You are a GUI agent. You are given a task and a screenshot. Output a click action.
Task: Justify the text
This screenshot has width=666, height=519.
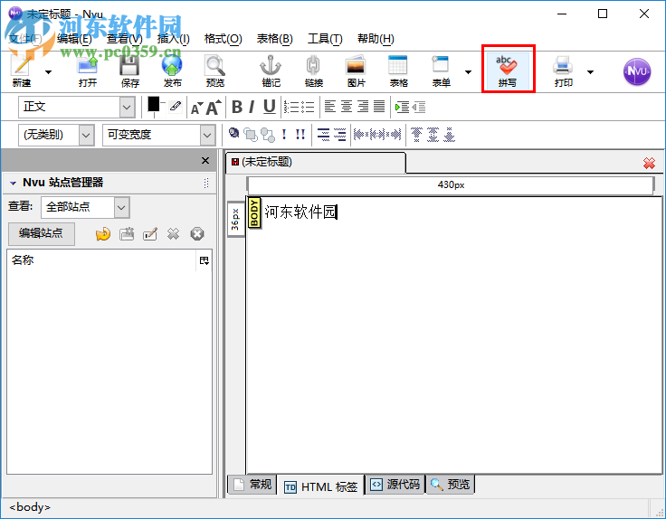pyautogui.click(x=379, y=107)
